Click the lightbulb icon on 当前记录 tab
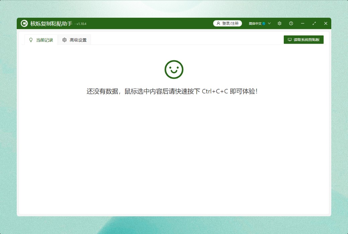Viewport: 348px width, 234px height. click(31, 40)
